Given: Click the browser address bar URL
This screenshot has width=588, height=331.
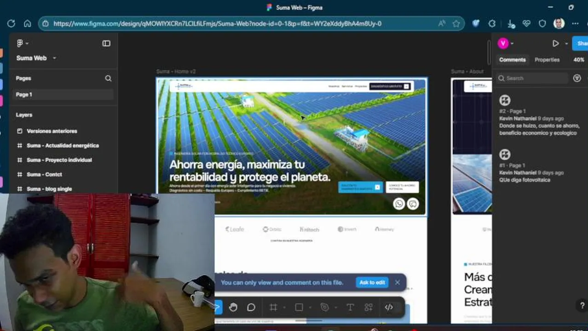Looking at the screenshot, I should [217, 23].
